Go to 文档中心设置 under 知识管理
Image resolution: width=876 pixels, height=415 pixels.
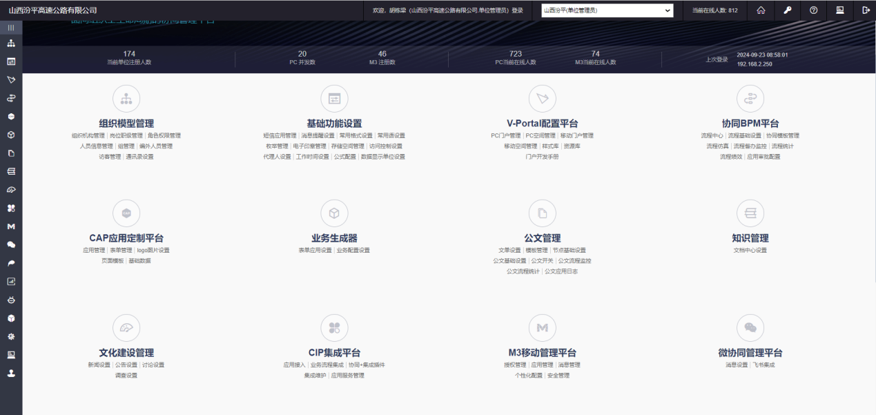coord(750,250)
